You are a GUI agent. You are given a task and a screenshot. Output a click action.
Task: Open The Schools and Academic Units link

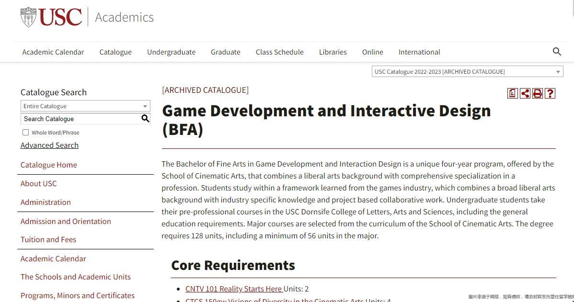coord(75,277)
